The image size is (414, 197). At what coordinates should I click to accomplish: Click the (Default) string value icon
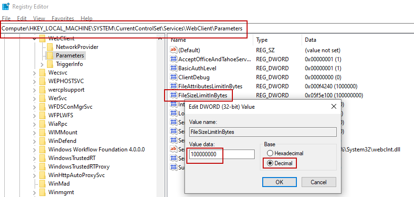(174, 50)
